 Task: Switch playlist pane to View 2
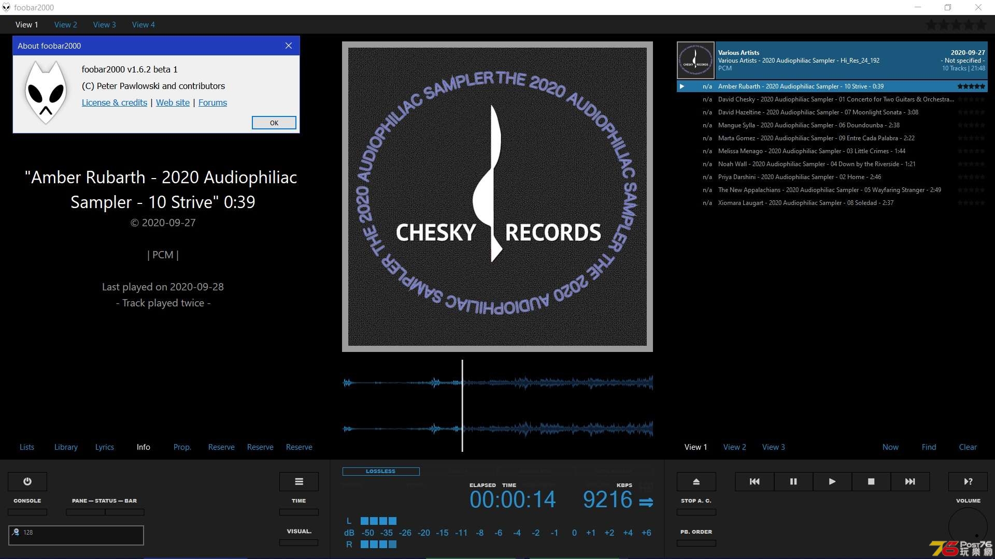(x=734, y=447)
